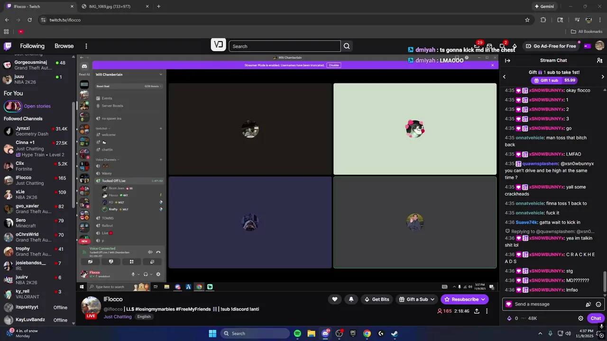
Task: Open xLie channel in sidebar
Action: point(37,195)
